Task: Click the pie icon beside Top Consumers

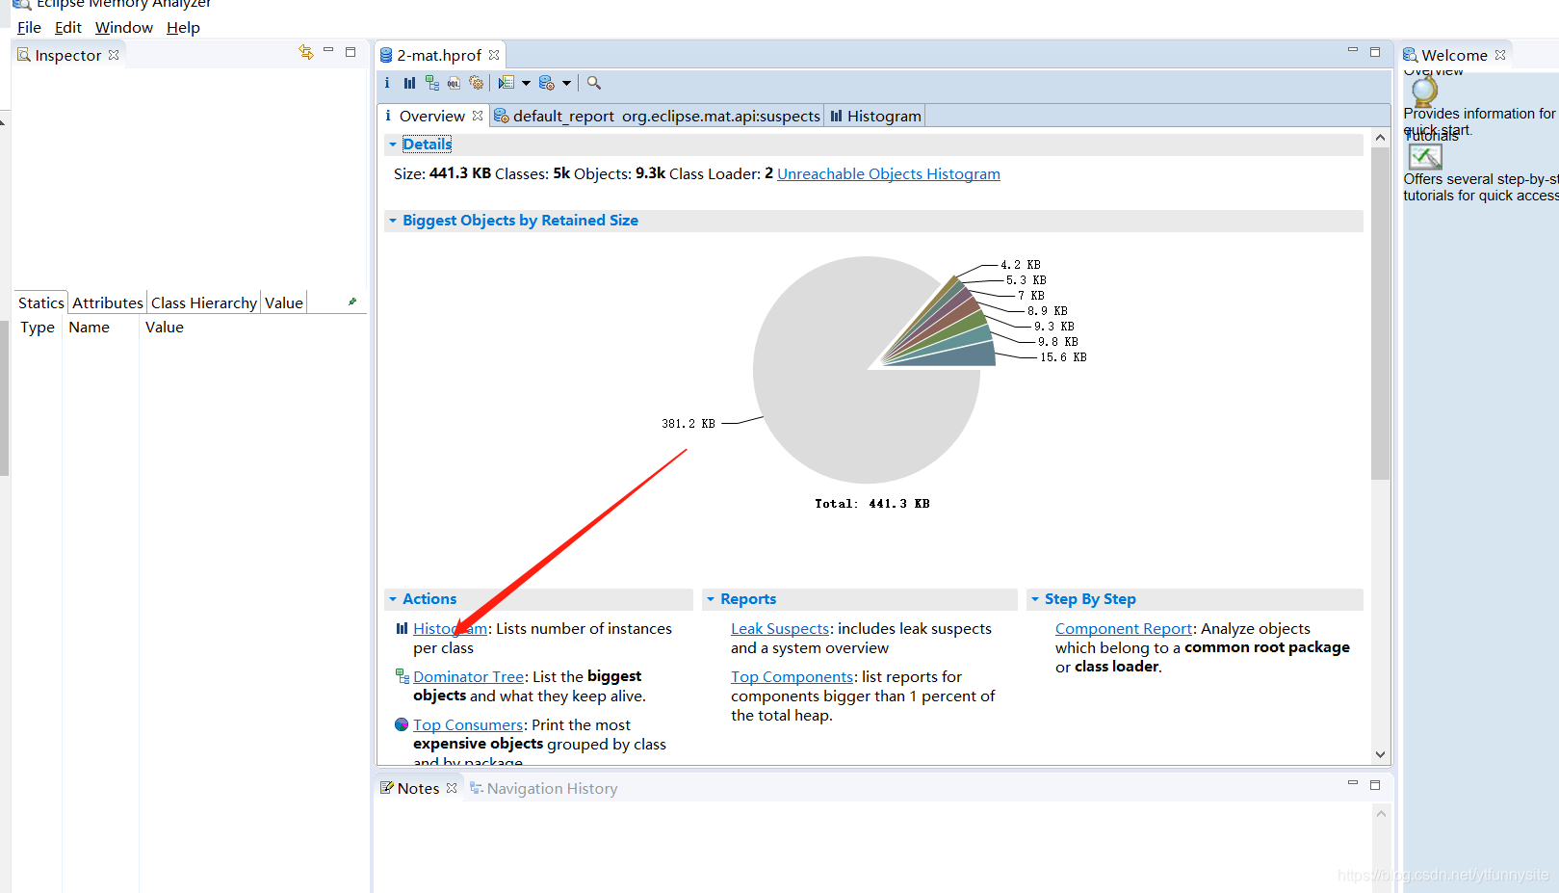Action: 402,724
